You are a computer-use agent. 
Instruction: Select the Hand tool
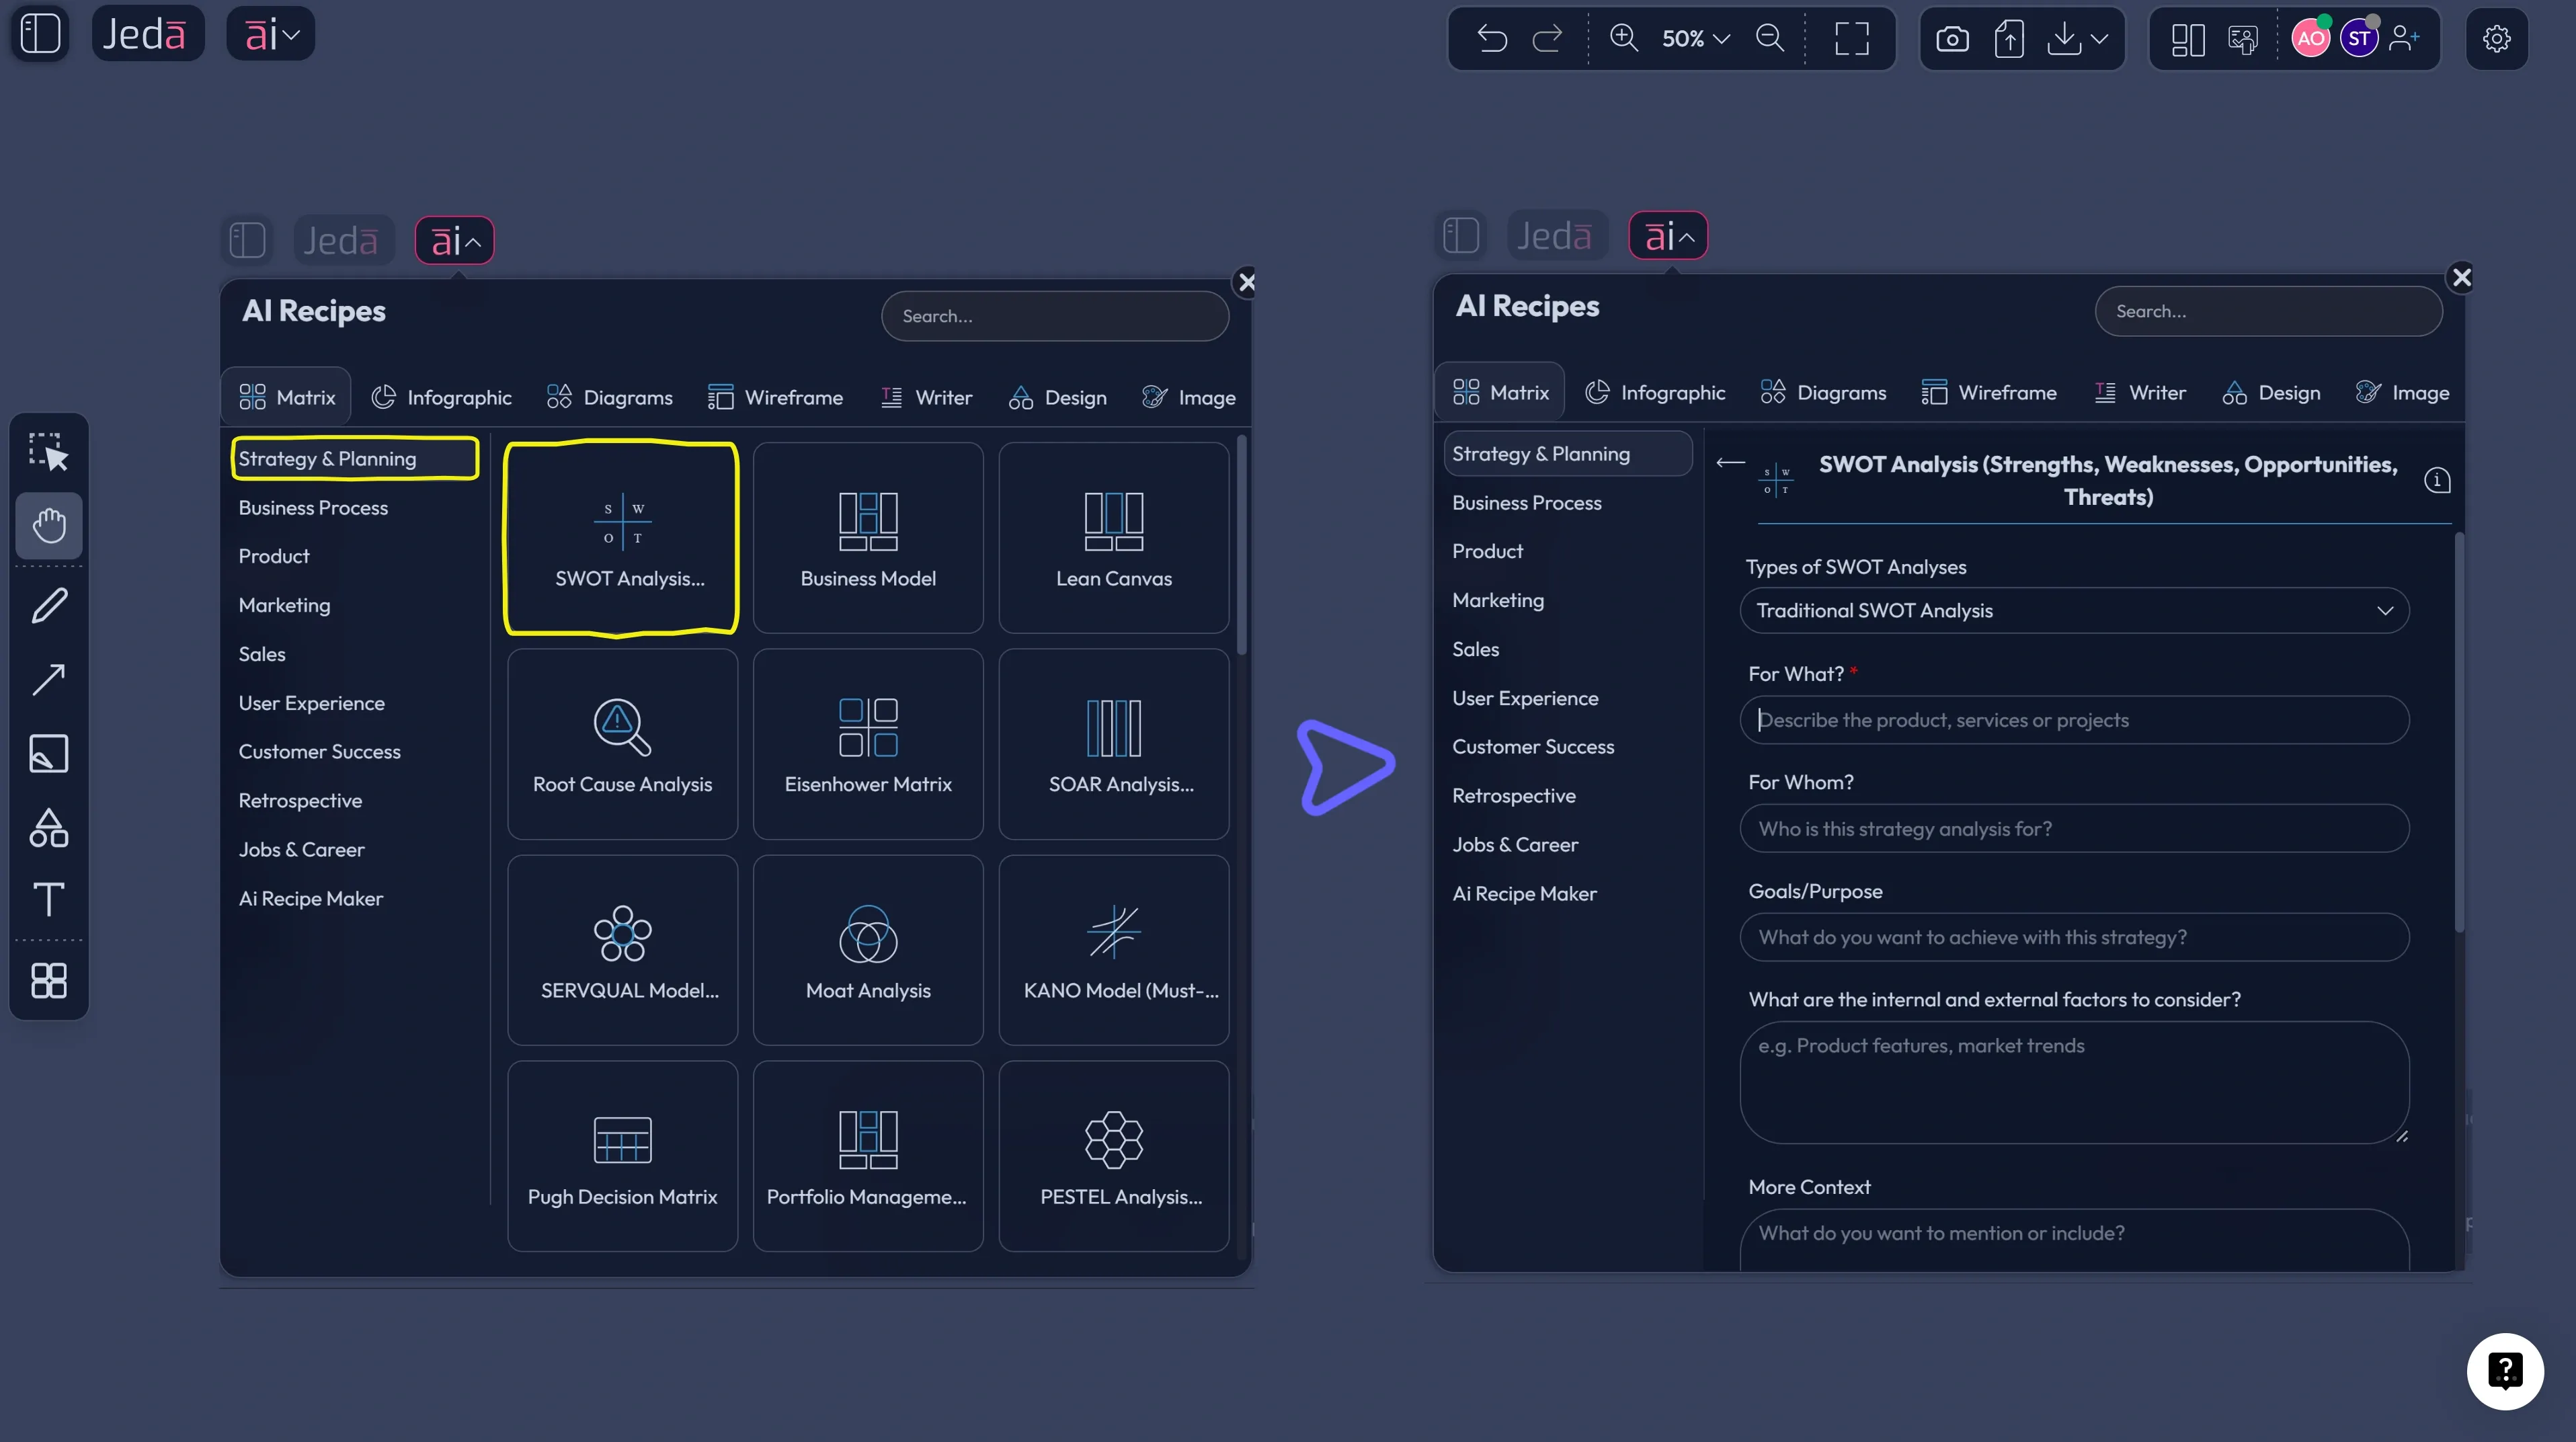(49, 525)
